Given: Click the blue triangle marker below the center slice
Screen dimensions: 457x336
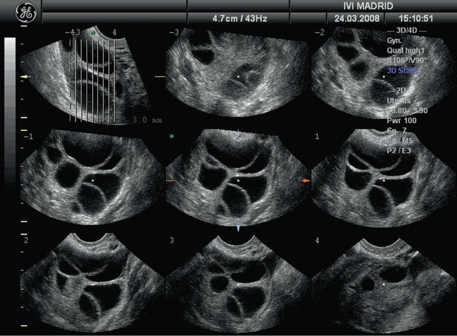Looking at the screenshot, I should coord(239,229).
